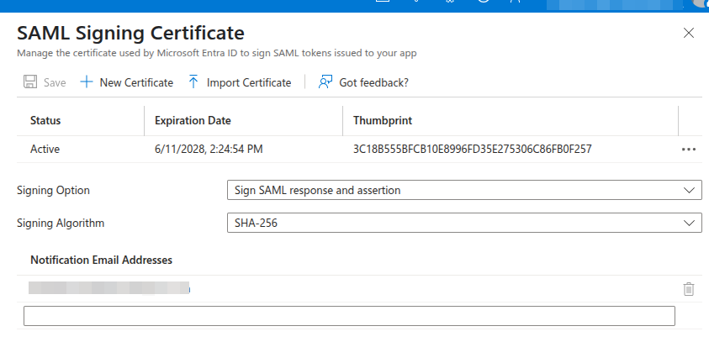The width and height of the screenshot is (709, 363).
Task: Click the Notification Email Addresses heading
Action: tap(101, 260)
